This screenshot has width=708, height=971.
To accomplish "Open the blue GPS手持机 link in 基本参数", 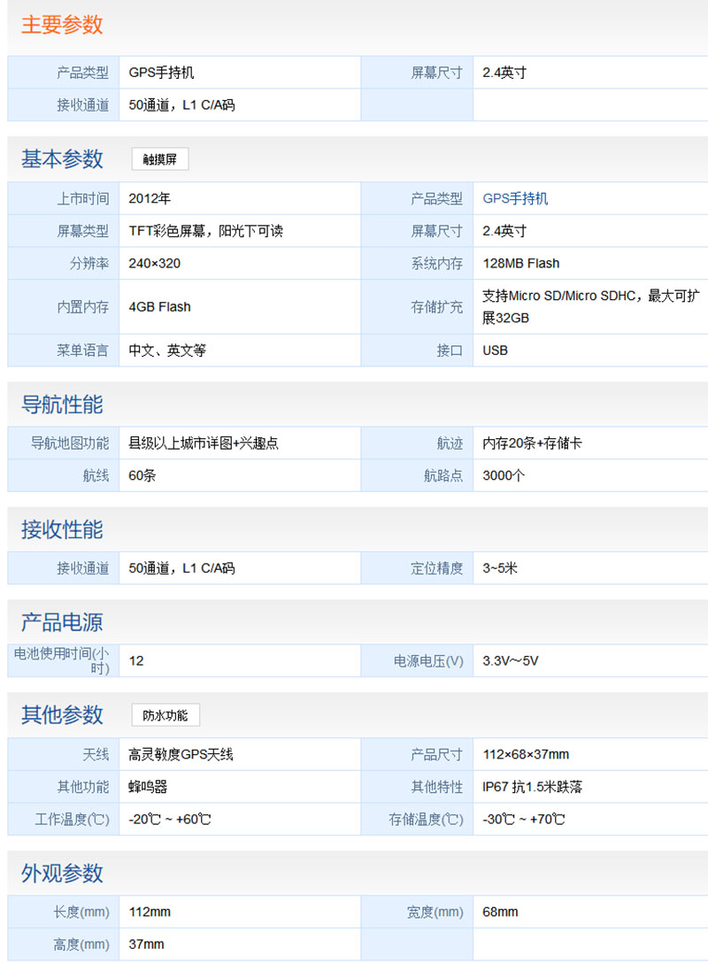I will pyautogui.click(x=515, y=198).
